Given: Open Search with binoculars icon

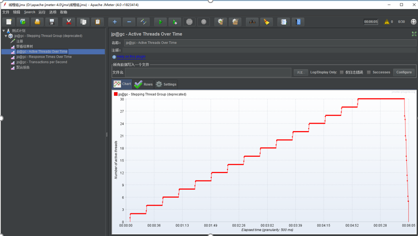Looking at the screenshot, I should point(252,22).
